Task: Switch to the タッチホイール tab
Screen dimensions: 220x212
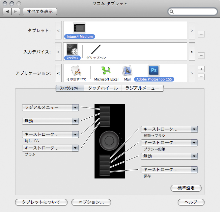Action: [103, 88]
